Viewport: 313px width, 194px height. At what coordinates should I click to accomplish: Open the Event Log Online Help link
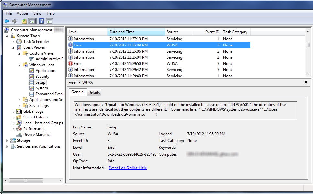pyautogui.click(x=127, y=168)
